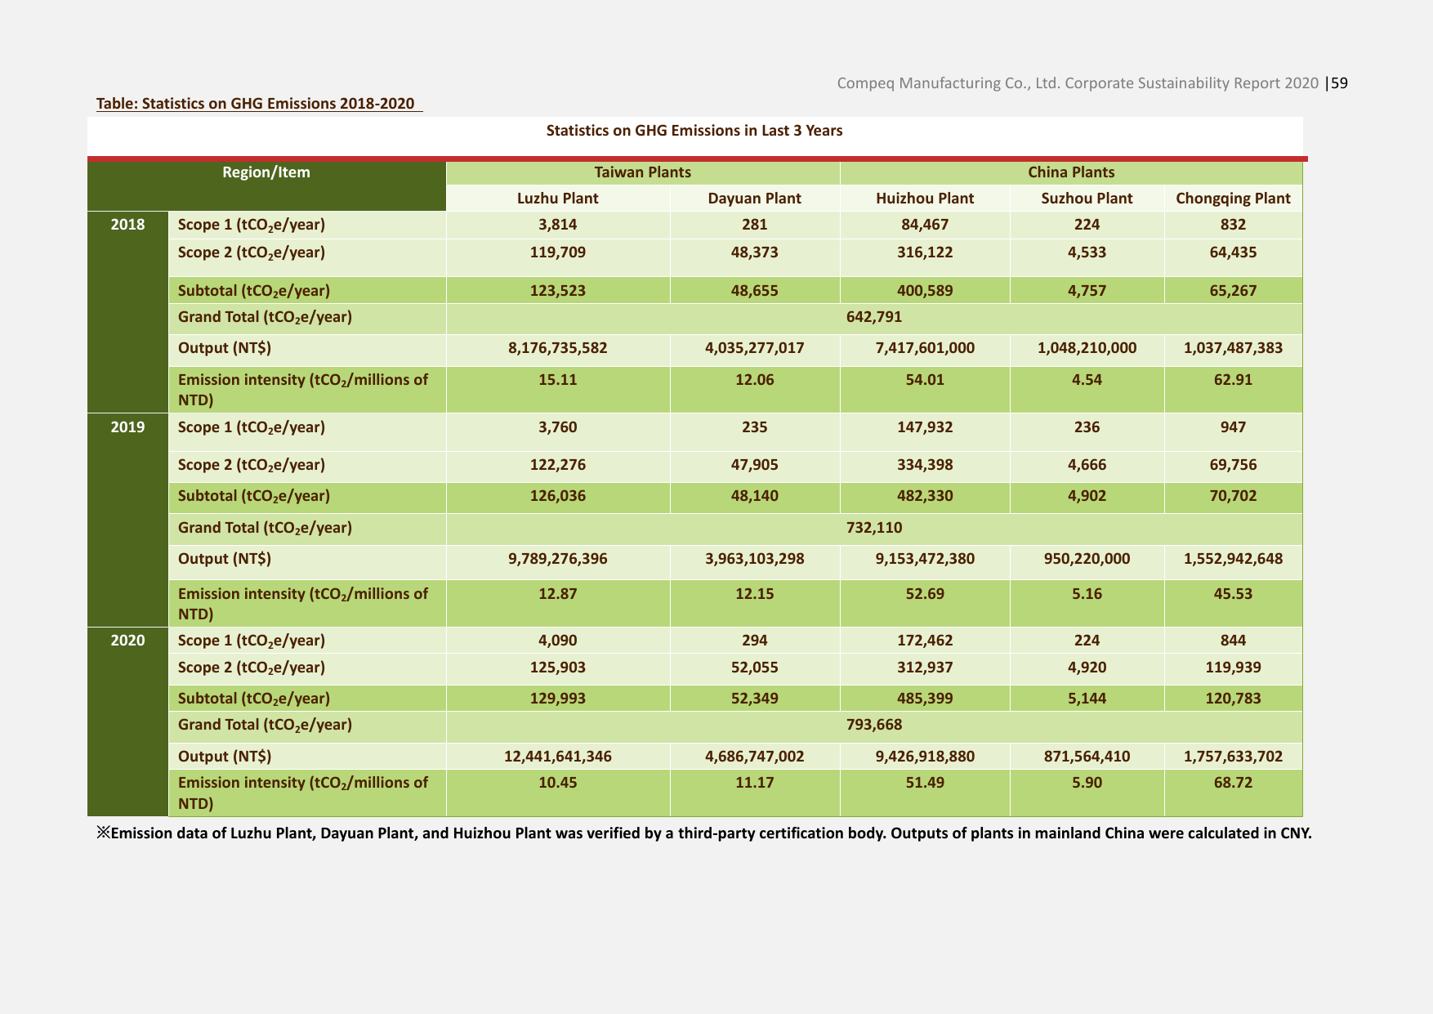Click the 'Luzhu Plant' column header
This screenshot has height=1014, width=1433.
558,199
